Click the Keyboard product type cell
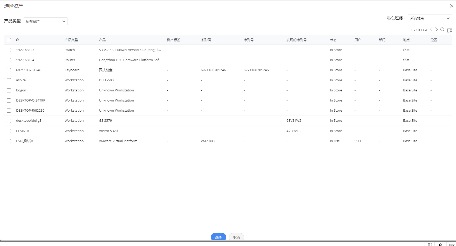 click(x=72, y=70)
